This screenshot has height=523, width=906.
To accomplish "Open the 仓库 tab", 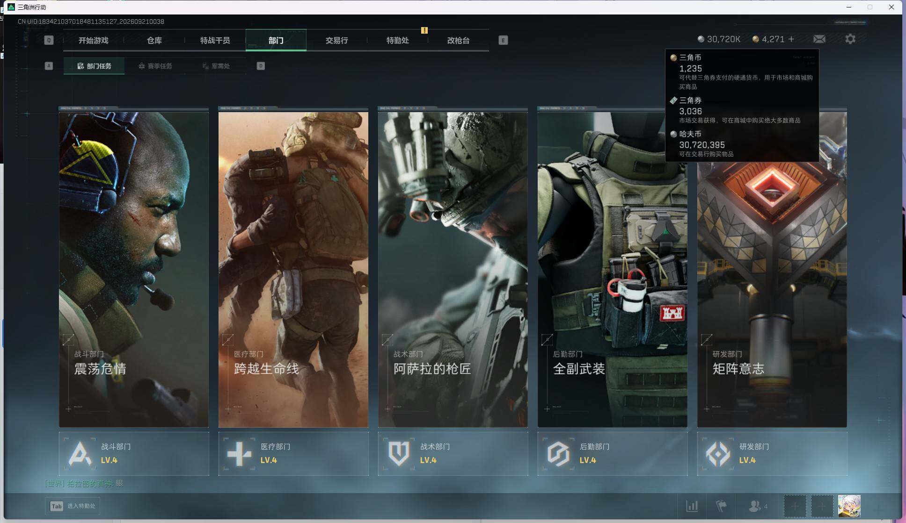I will click(x=154, y=40).
